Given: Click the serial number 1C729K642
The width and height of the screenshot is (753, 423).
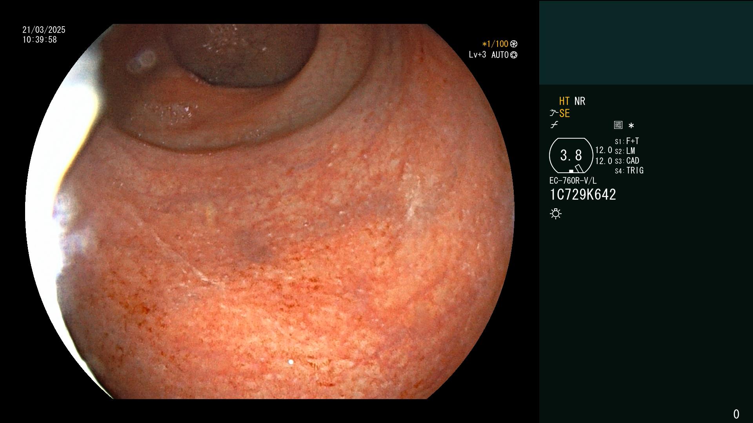Looking at the screenshot, I should pyautogui.click(x=583, y=195).
